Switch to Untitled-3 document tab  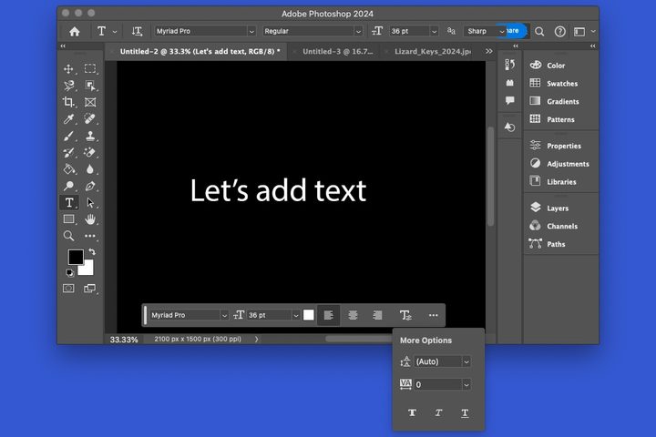(x=338, y=51)
